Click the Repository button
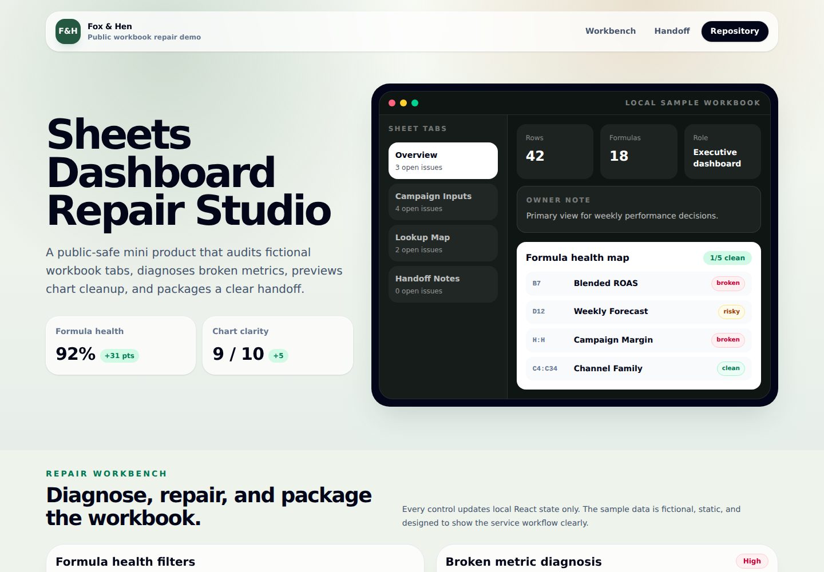The image size is (824, 572). pos(735,31)
